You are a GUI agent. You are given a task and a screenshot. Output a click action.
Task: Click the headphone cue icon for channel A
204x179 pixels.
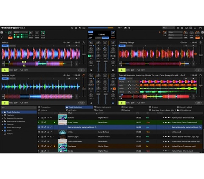pyautogui.click(x=91, y=70)
